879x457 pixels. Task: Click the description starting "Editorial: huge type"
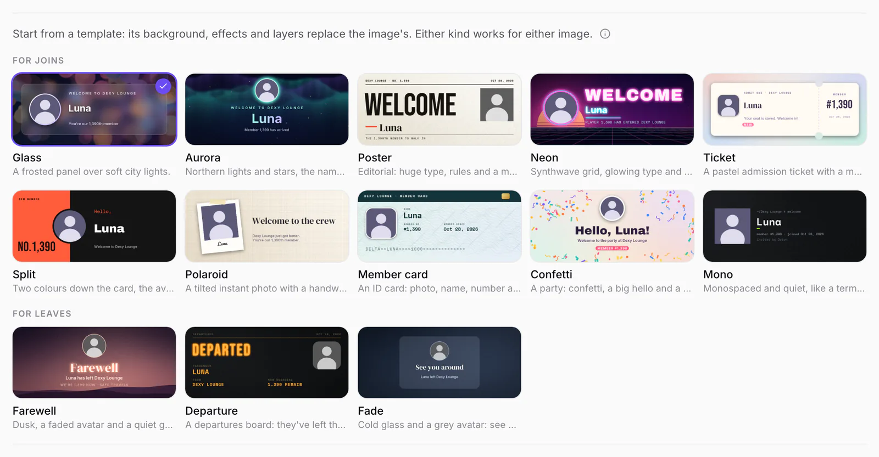(x=438, y=172)
